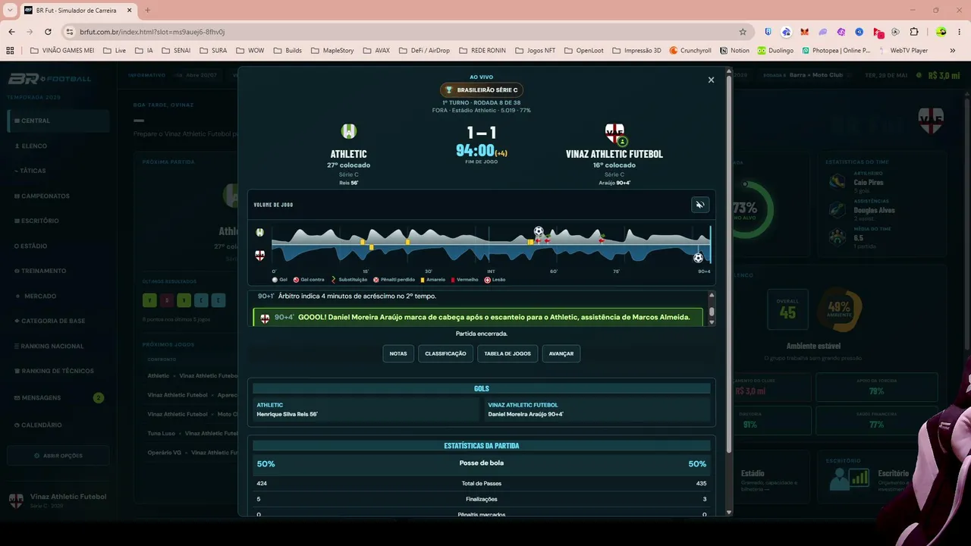Open CENTRAL in the sidebar
The height and width of the screenshot is (546, 971).
(58, 121)
